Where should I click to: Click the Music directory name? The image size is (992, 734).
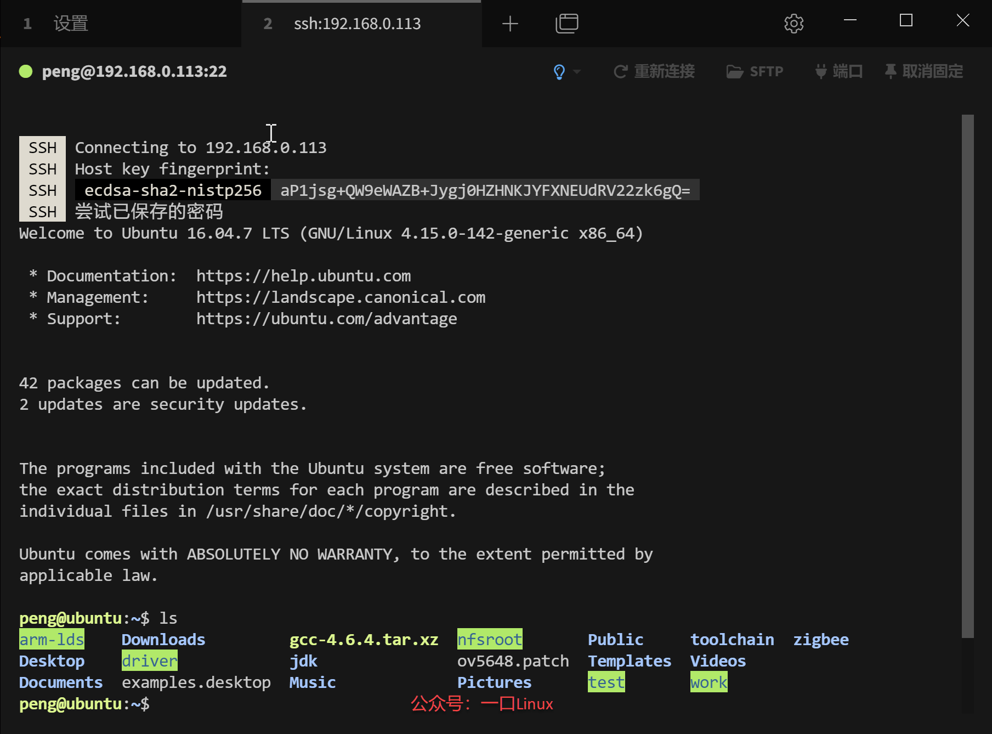[x=313, y=682]
